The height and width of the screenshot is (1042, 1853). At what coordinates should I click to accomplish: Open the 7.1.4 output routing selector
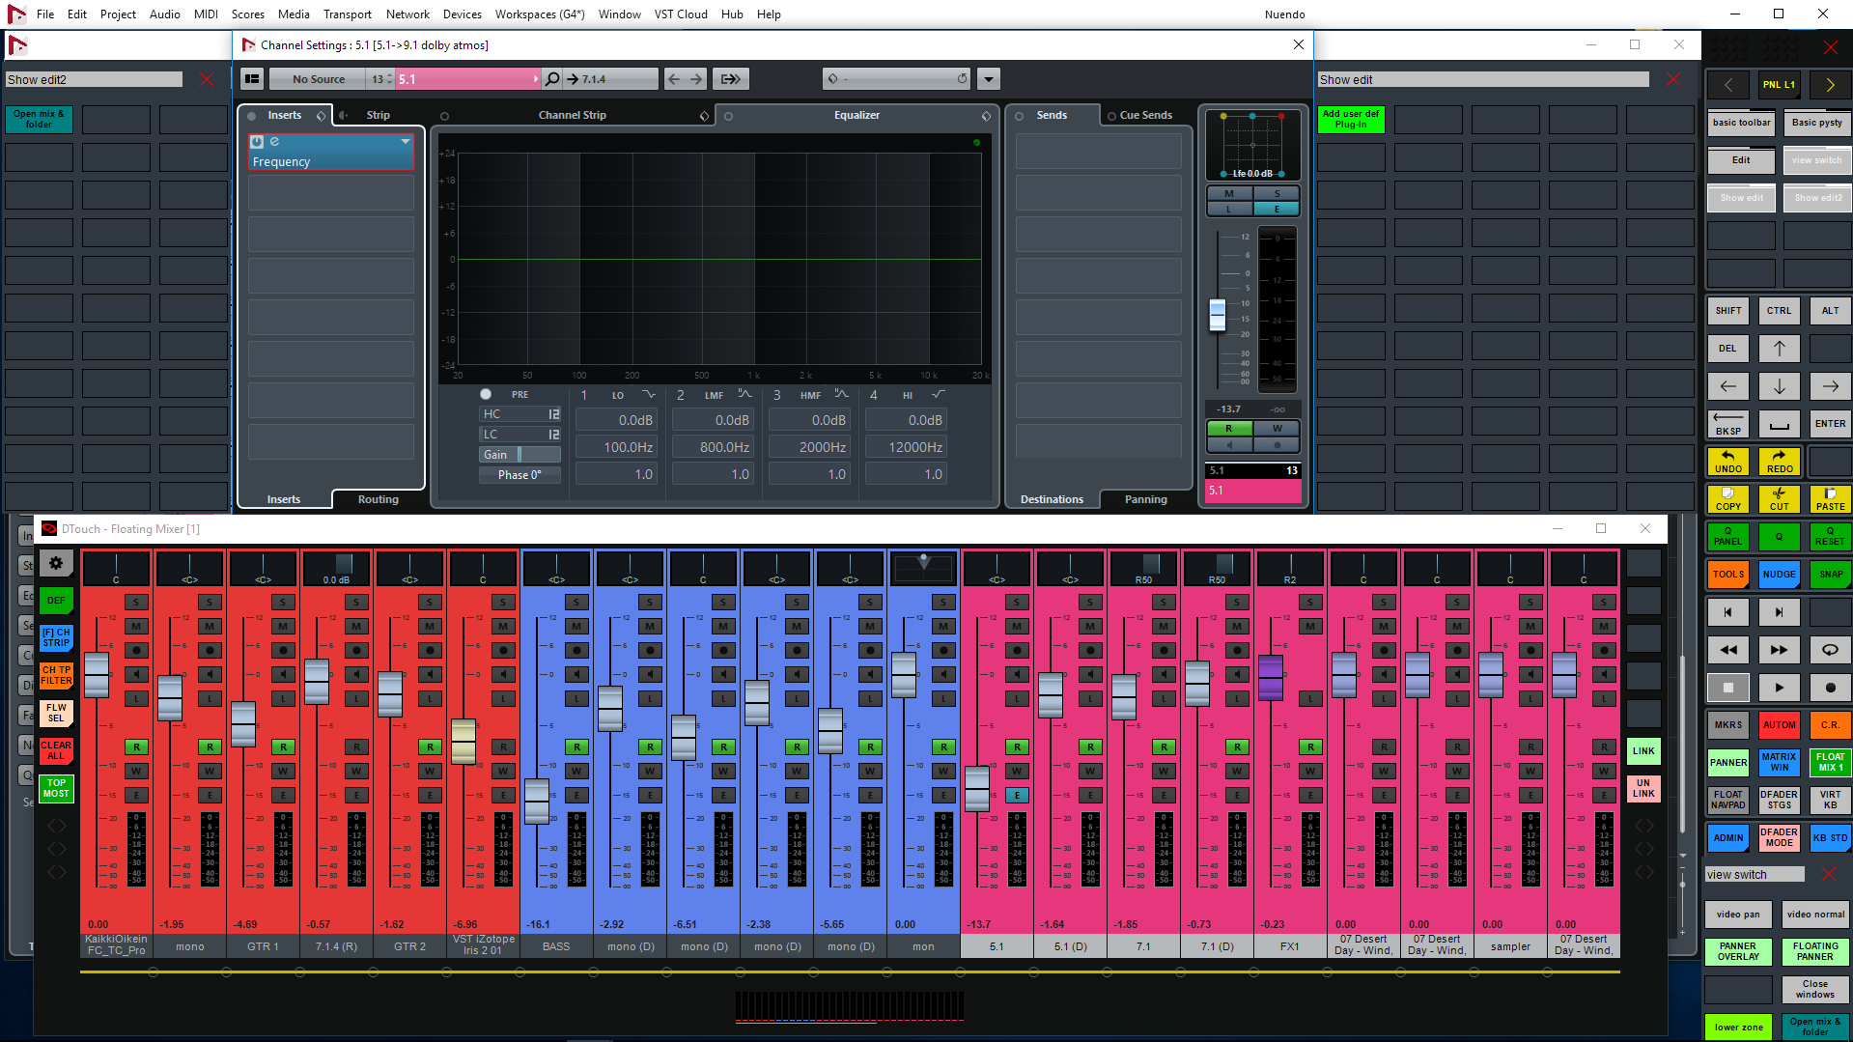tap(611, 79)
